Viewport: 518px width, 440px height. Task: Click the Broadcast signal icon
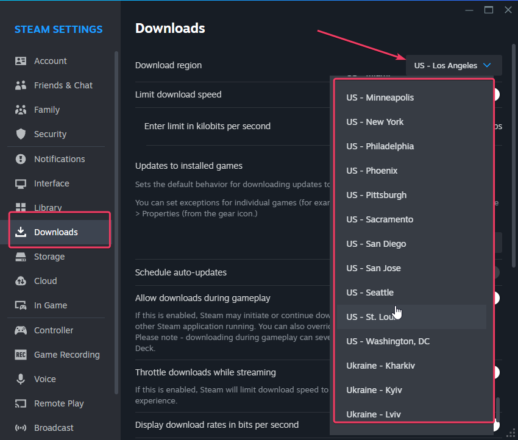pos(21,428)
